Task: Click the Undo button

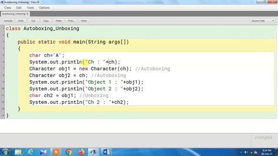Action: coord(20,21)
